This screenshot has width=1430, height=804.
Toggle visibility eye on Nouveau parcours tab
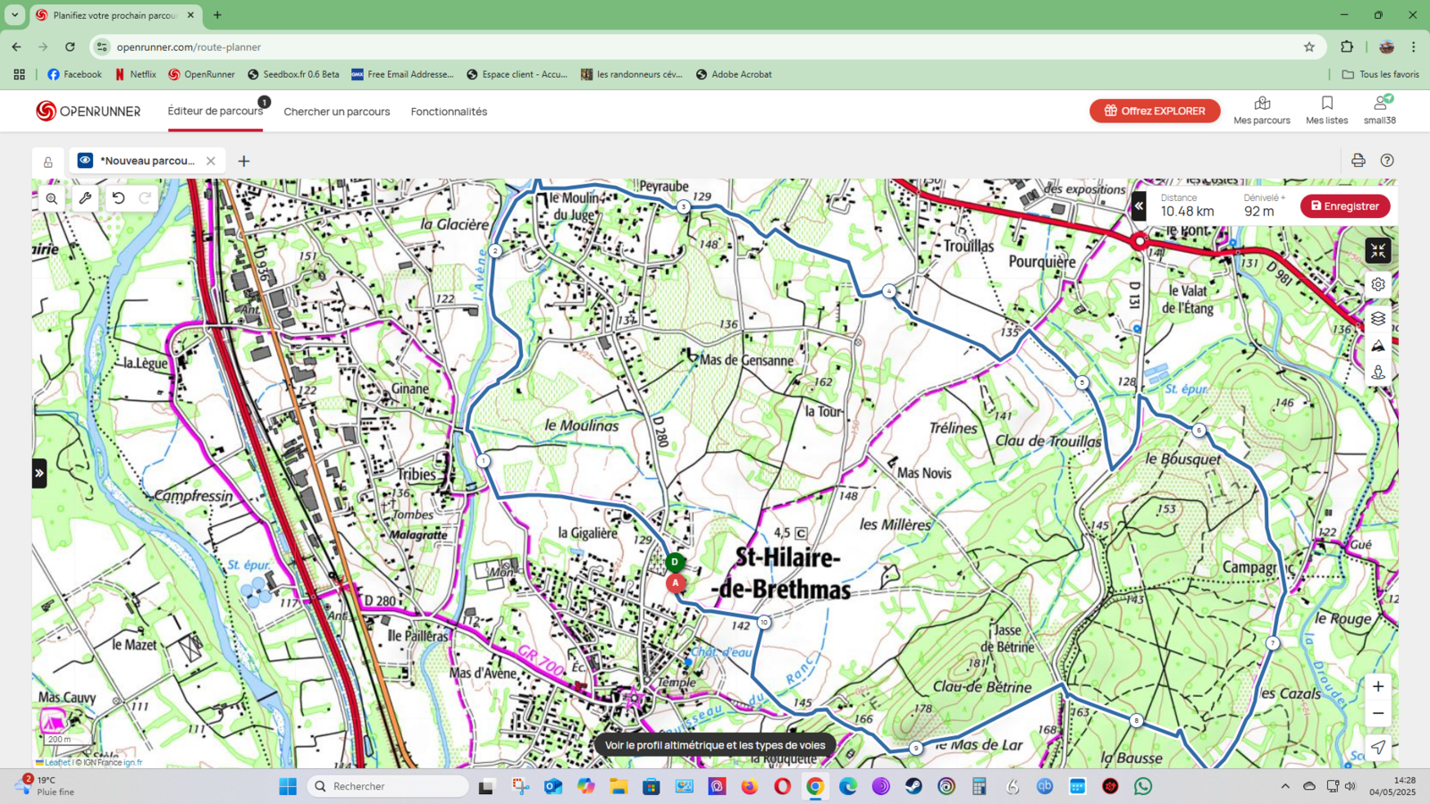coord(85,161)
